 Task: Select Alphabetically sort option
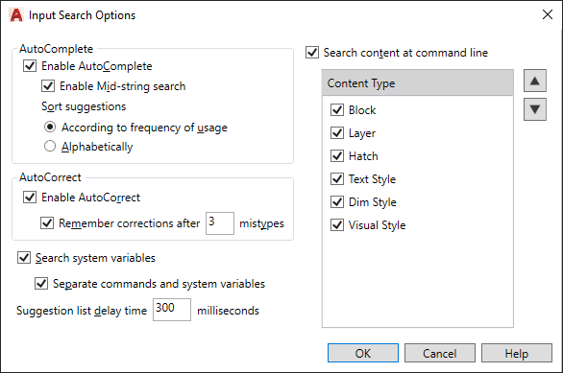50,146
